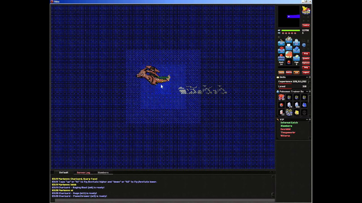Select VIP player Thegamerbr
This screenshot has width=362, height=203.
(x=288, y=133)
